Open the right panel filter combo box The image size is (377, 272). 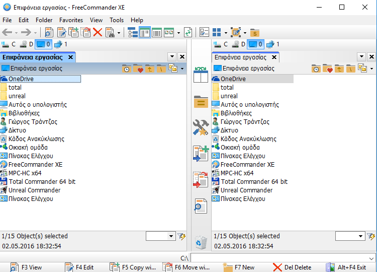pyautogui.click(x=350, y=236)
